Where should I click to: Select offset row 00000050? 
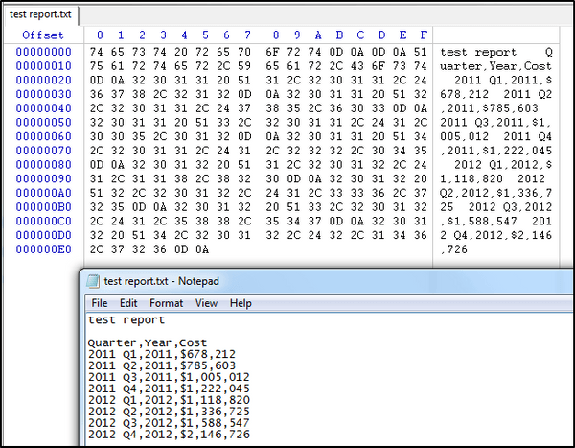coord(43,122)
